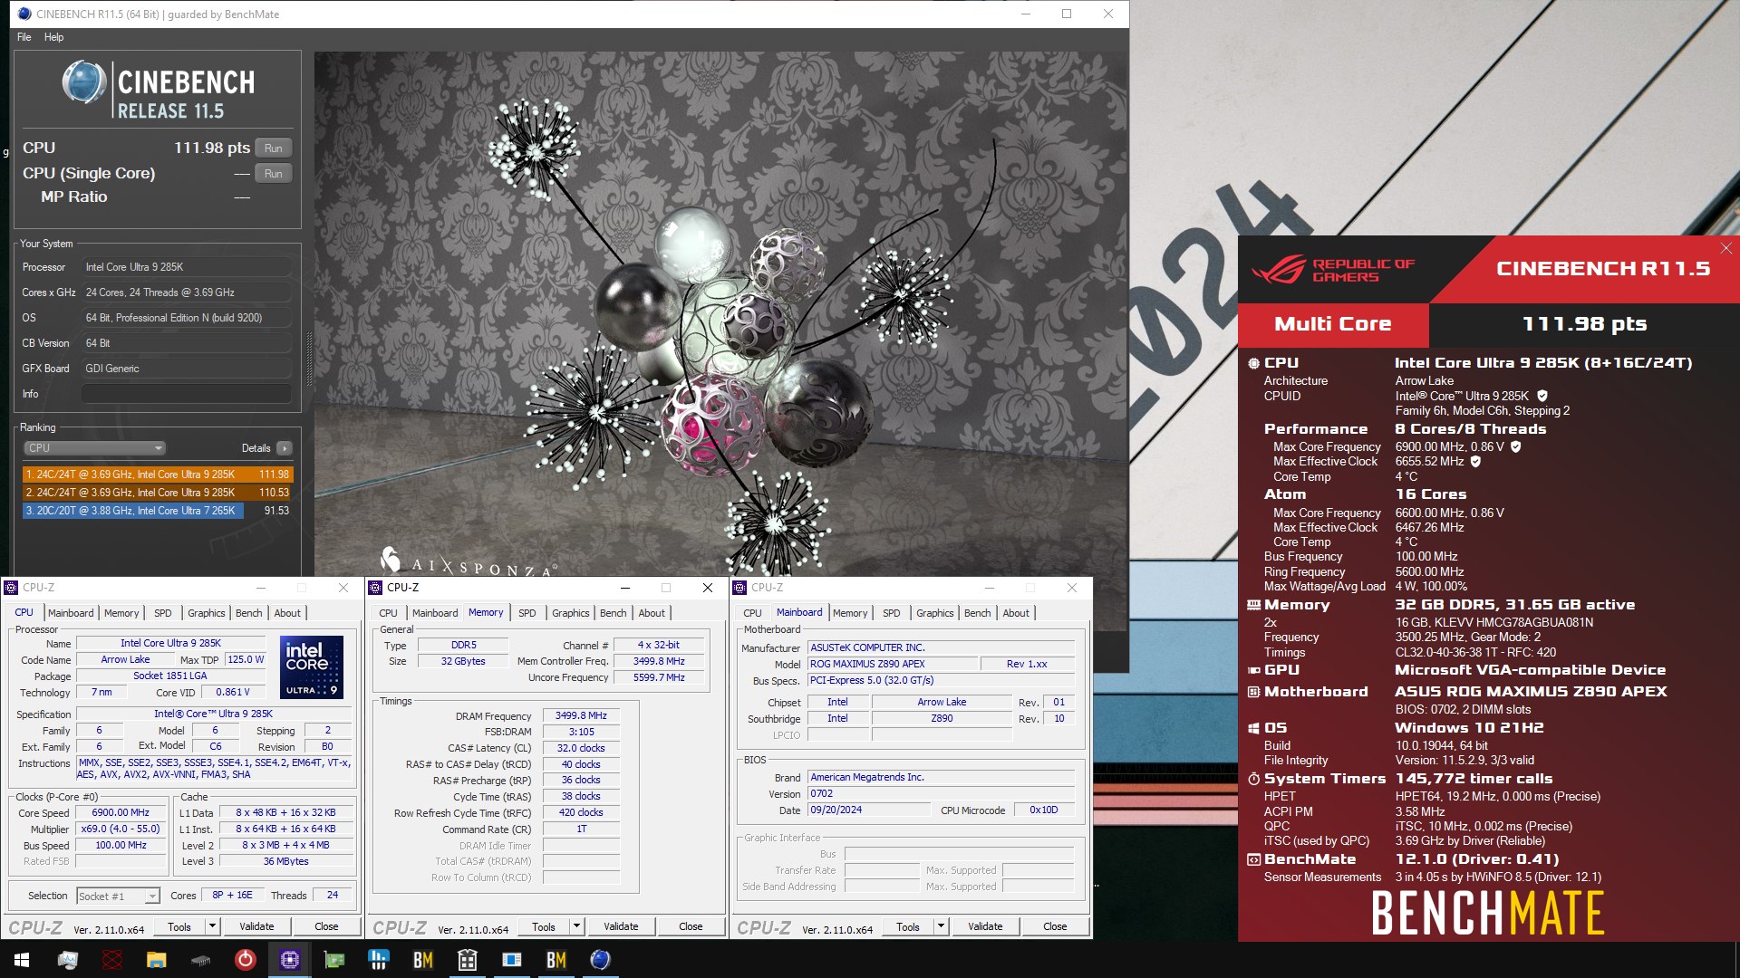The width and height of the screenshot is (1740, 978).
Task: Open About tab in CPU-Z Mainboard window
Action: click(x=1016, y=613)
